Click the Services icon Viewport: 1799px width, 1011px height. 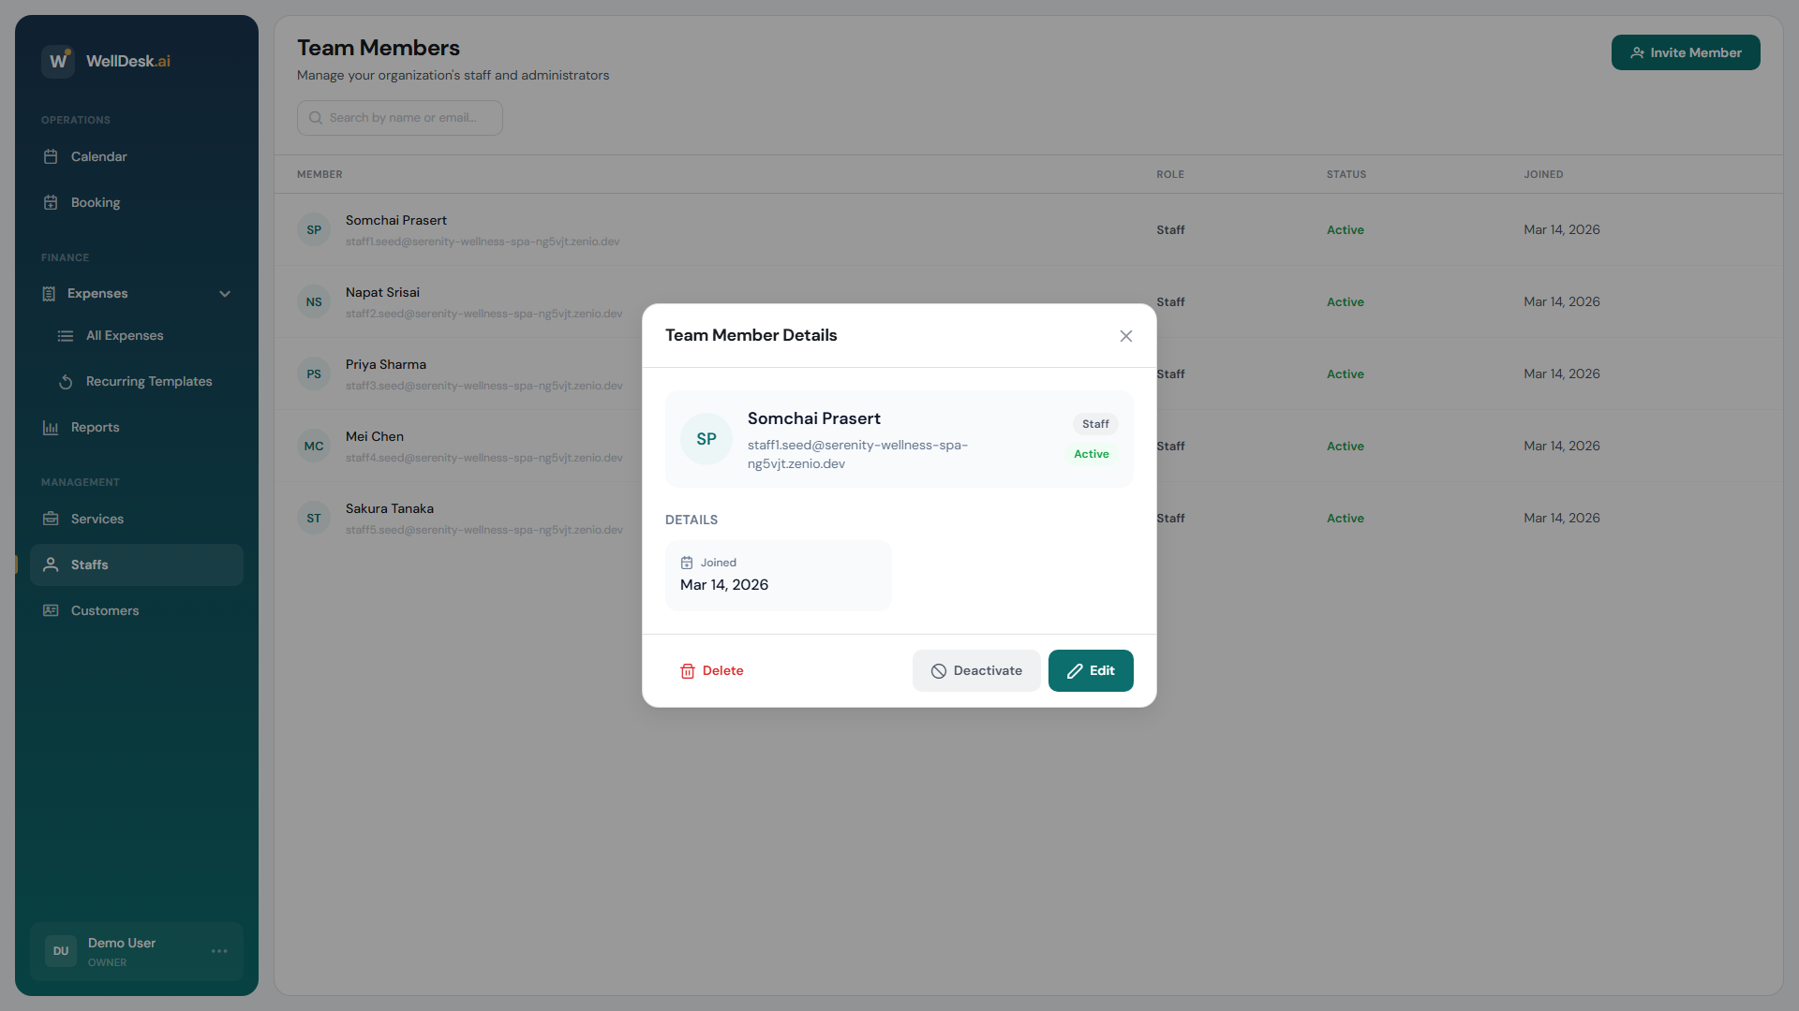(52, 519)
